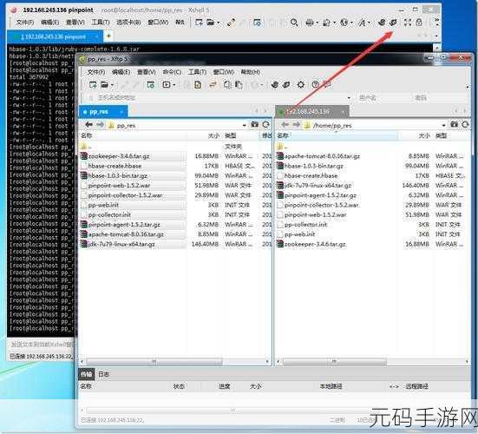Click the back arrow in remote /home/pp_res pane
Viewport: 478px width, 434px height.
(x=285, y=124)
